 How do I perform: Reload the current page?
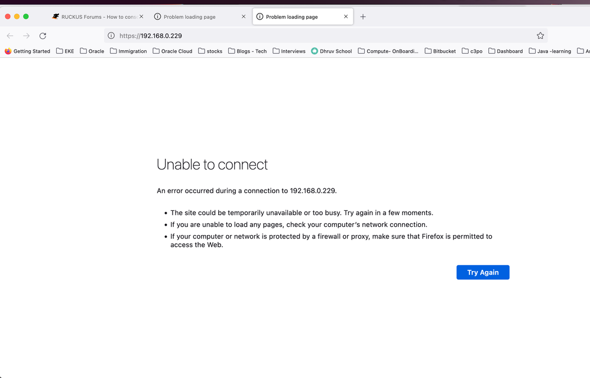pos(43,35)
